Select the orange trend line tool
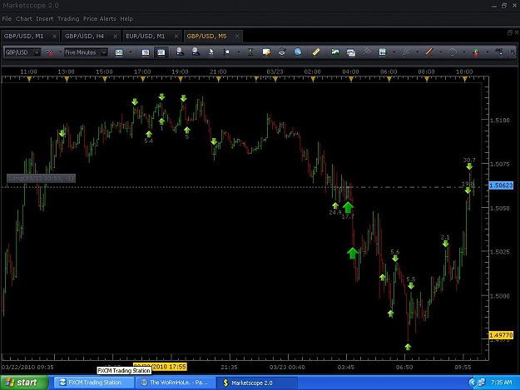Image resolution: width=520 pixels, height=390 pixels. click(x=429, y=52)
